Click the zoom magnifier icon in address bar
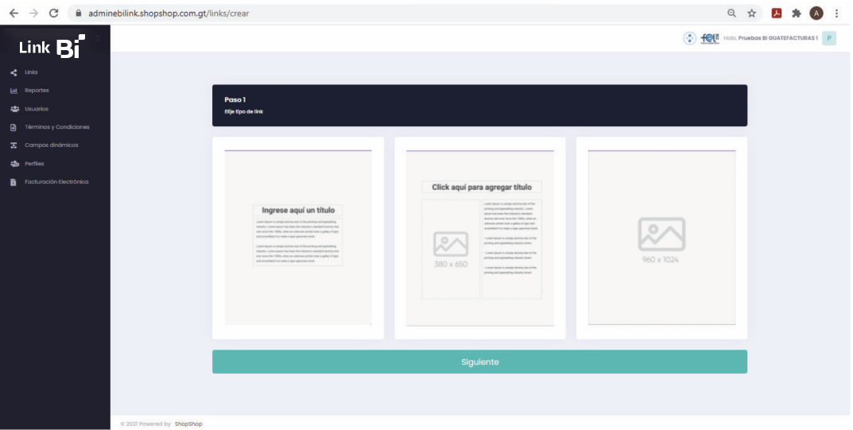 (731, 13)
